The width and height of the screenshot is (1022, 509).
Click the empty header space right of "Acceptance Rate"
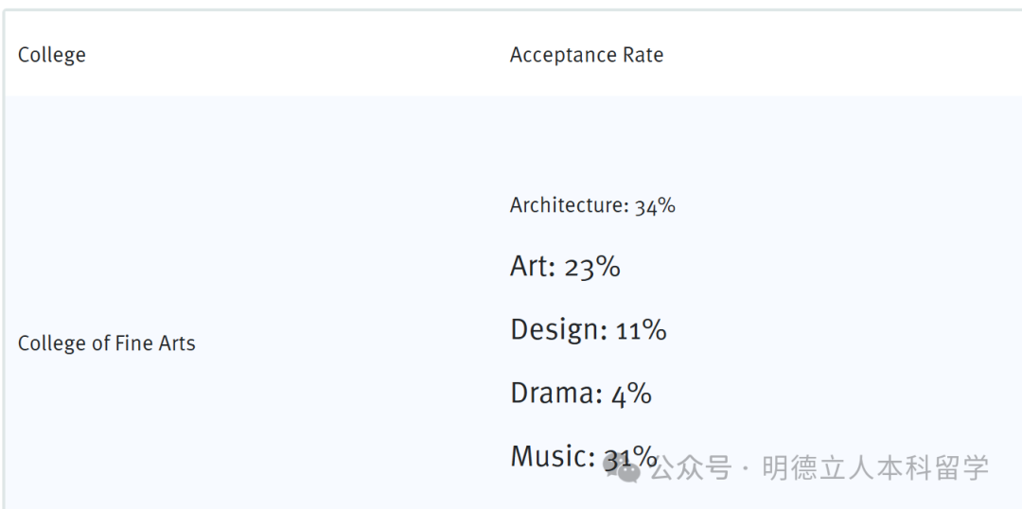click(833, 55)
